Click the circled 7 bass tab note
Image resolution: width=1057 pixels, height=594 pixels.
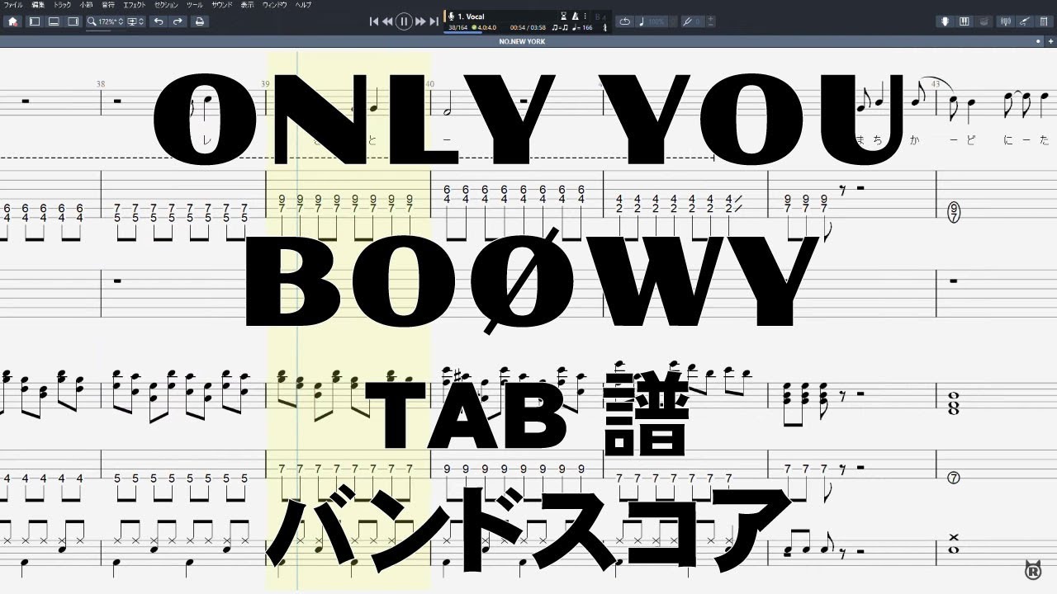pos(954,478)
